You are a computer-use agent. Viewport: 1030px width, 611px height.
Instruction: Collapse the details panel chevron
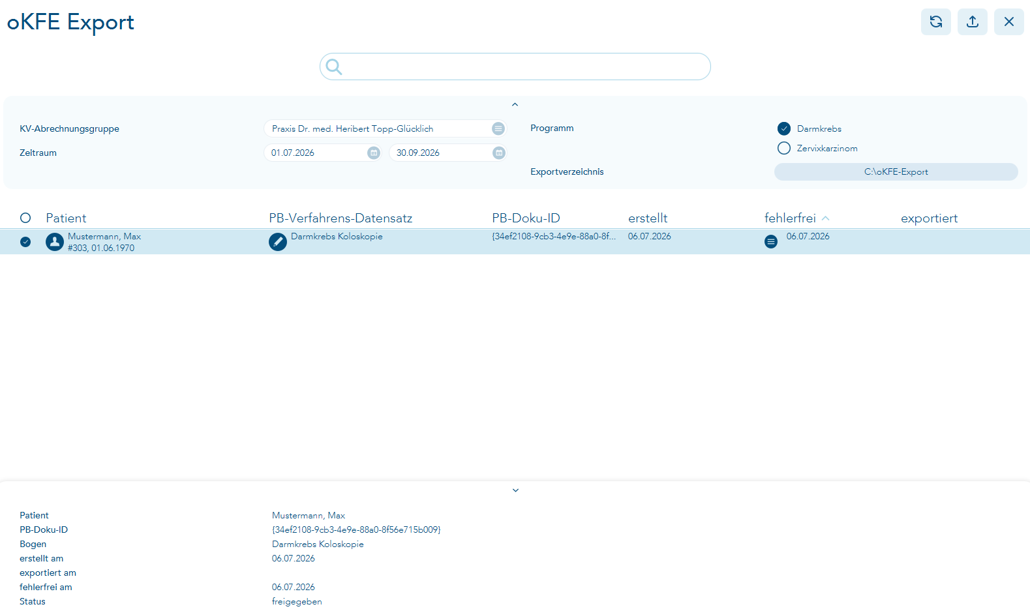coord(515,490)
